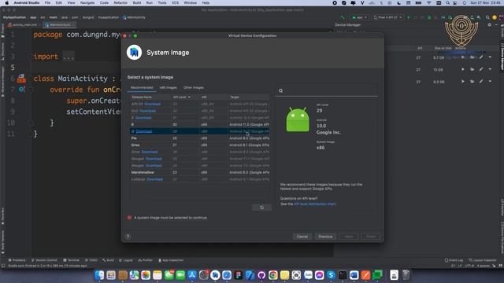This screenshot has width=504, height=283.
Task: Open the File menu
Action: coord(47,3)
